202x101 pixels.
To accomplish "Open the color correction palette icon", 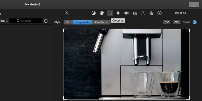I will 102,13.
